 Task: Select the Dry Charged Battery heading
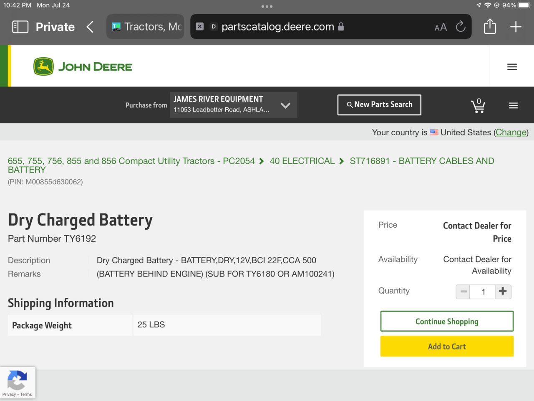pos(81,220)
